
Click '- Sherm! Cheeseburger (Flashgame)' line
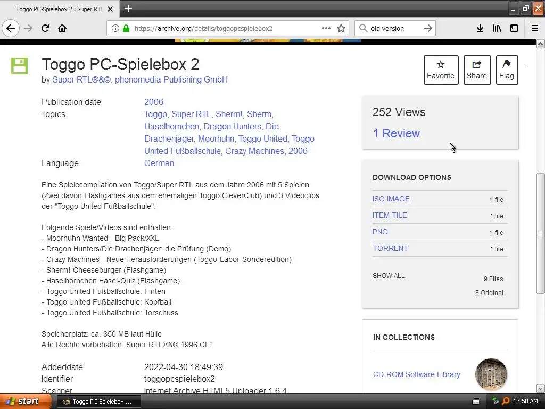[104, 270]
